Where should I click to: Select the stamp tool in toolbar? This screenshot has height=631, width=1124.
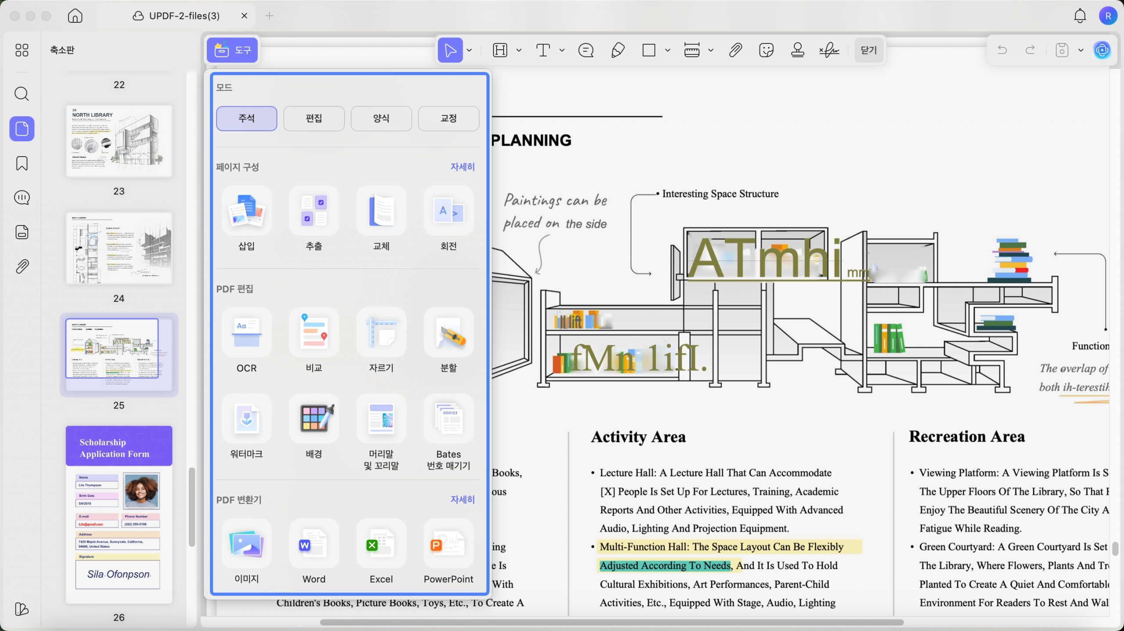coord(797,50)
